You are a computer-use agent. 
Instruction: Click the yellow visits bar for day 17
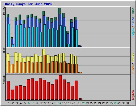(x=71, y=59)
